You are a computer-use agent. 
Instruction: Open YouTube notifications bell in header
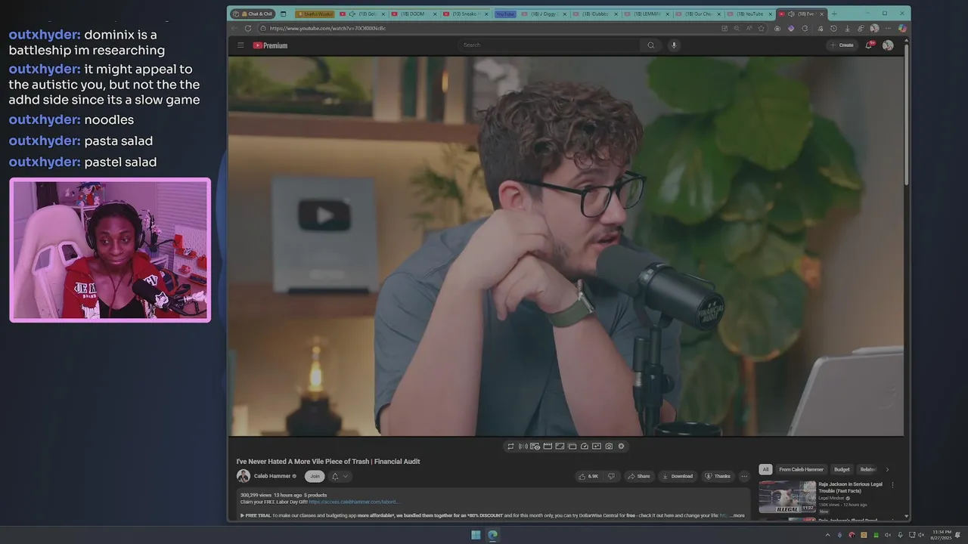coord(870,45)
